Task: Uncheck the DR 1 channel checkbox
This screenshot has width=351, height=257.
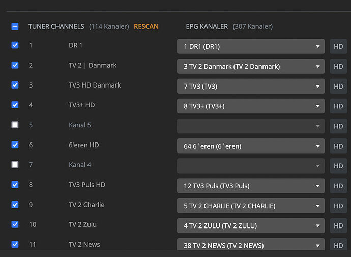Action: pyautogui.click(x=15, y=45)
